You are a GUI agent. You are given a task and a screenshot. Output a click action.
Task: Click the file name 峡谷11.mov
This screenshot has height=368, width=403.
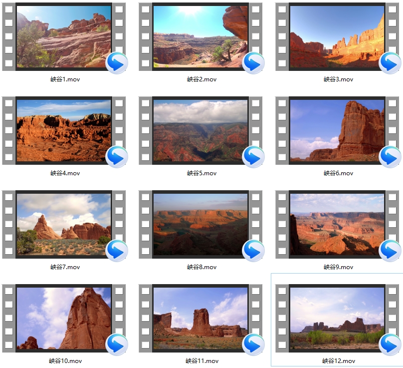pos(202,361)
